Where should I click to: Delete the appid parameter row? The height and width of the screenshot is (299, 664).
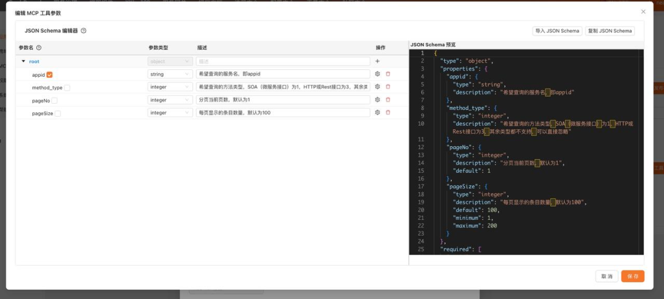(388, 74)
